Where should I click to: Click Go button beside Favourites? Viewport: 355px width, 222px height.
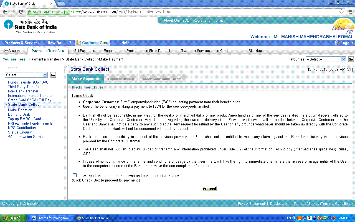[x=351, y=59]
